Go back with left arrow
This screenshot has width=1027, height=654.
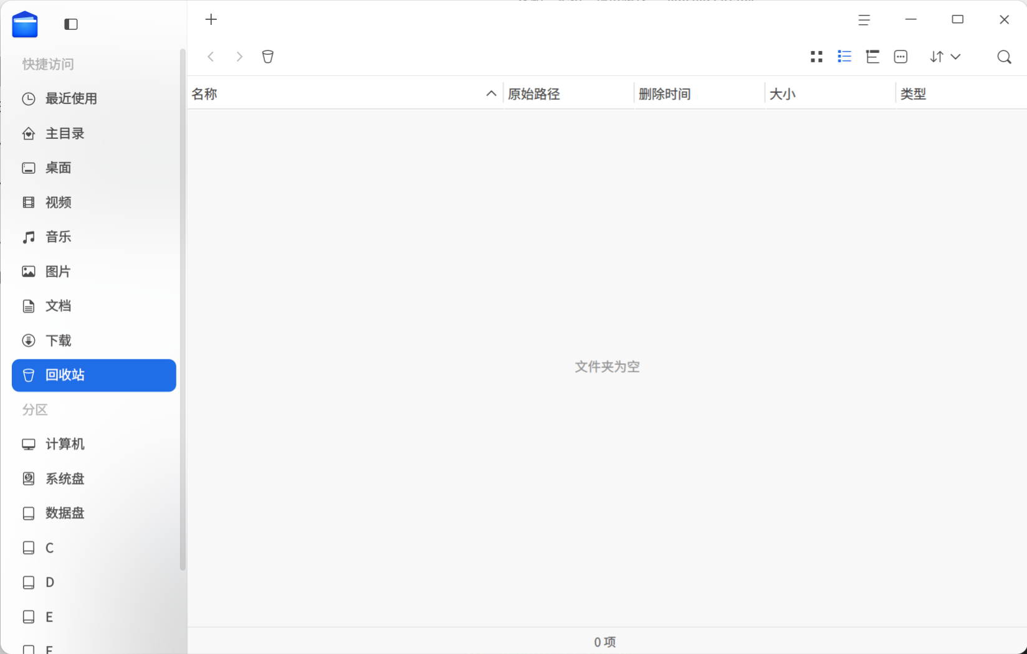[211, 57]
